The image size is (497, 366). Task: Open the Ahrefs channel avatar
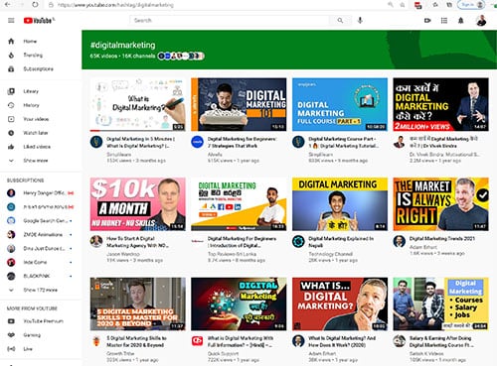pos(197,142)
